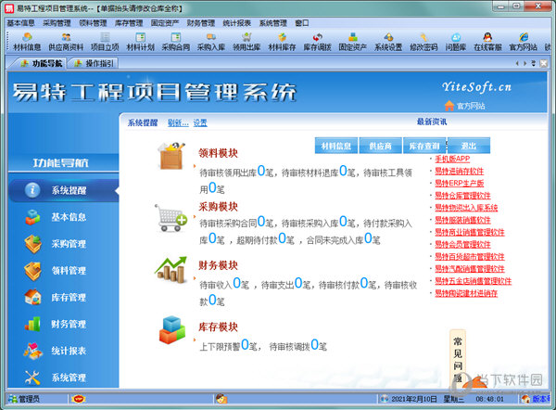Open the 采购管理 menu

(x=57, y=23)
